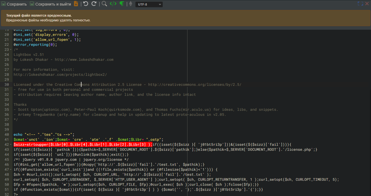Click the @curl_init() line
Image resolution: width=371 pixels, height=196 pixels.
point(112,175)
